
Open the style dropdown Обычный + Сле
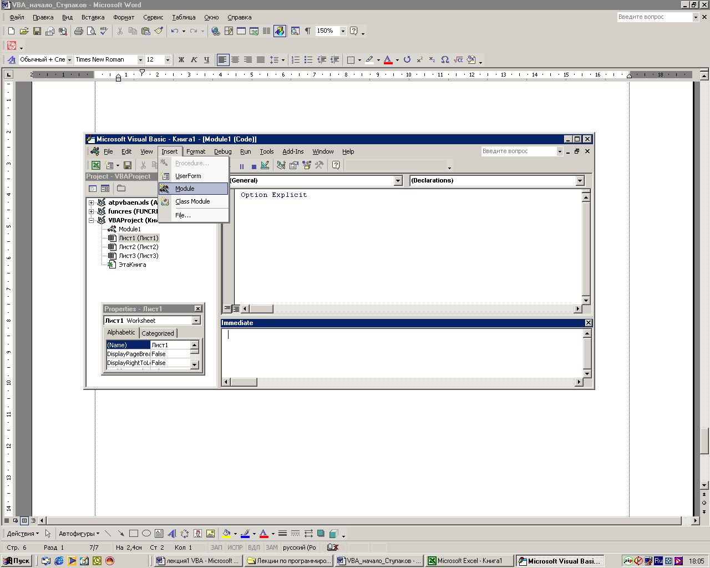(69, 60)
